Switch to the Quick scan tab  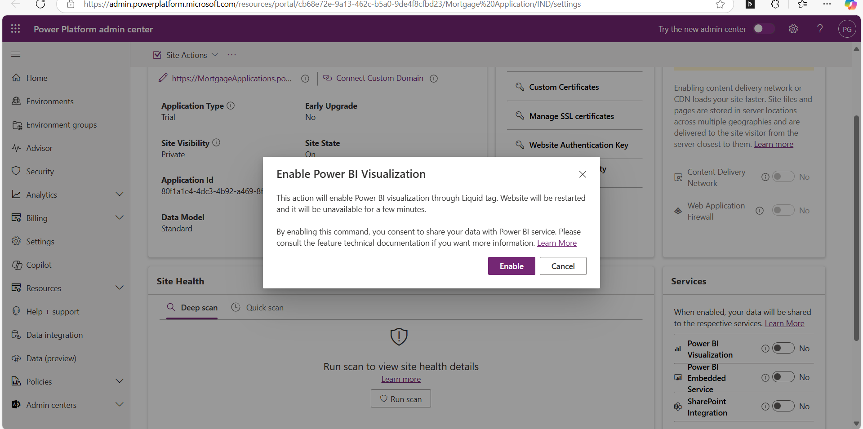pos(258,308)
